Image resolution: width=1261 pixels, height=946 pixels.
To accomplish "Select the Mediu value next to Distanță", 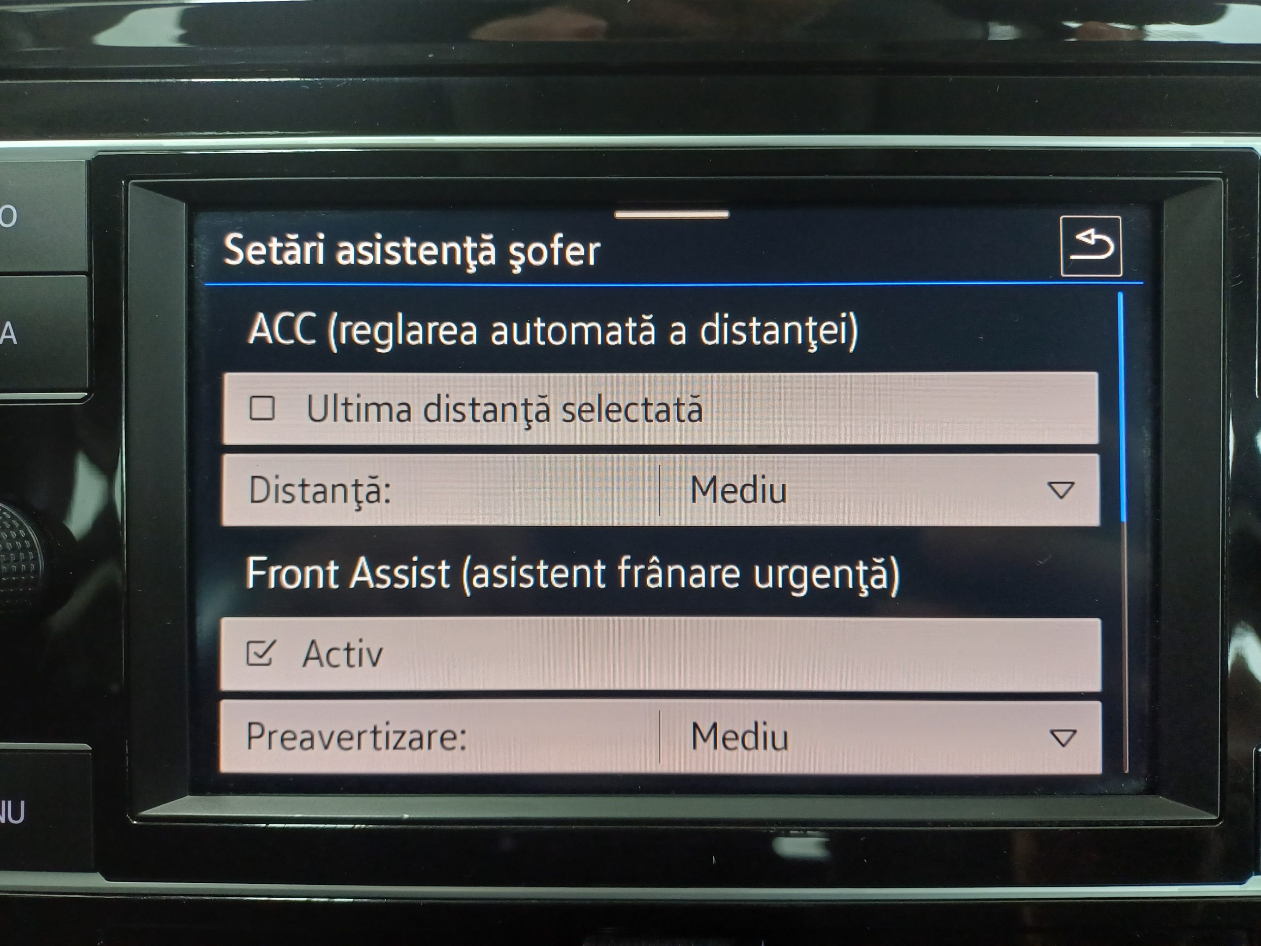I will 738,490.
